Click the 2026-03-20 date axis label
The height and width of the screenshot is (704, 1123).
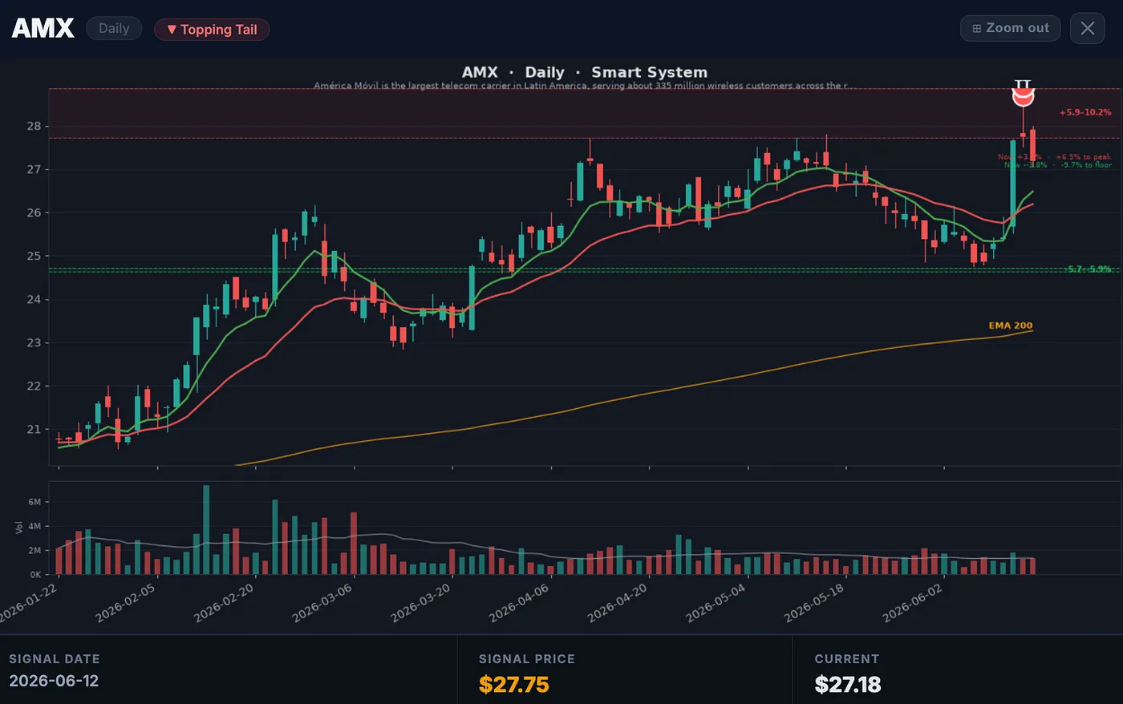[x=420, y=603]
